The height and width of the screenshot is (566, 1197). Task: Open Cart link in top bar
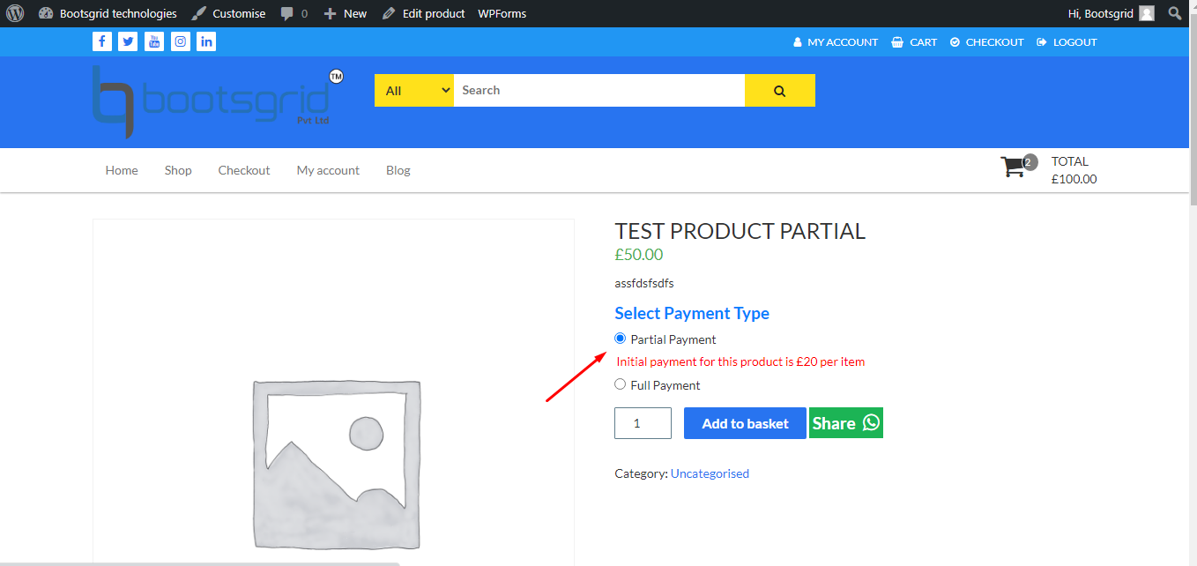tap(914, 42)
